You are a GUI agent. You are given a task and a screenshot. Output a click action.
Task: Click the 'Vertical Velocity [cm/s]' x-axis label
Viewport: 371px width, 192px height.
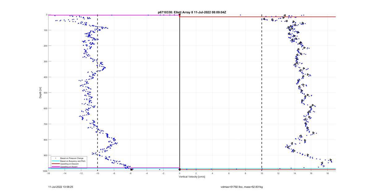[192, 177]
